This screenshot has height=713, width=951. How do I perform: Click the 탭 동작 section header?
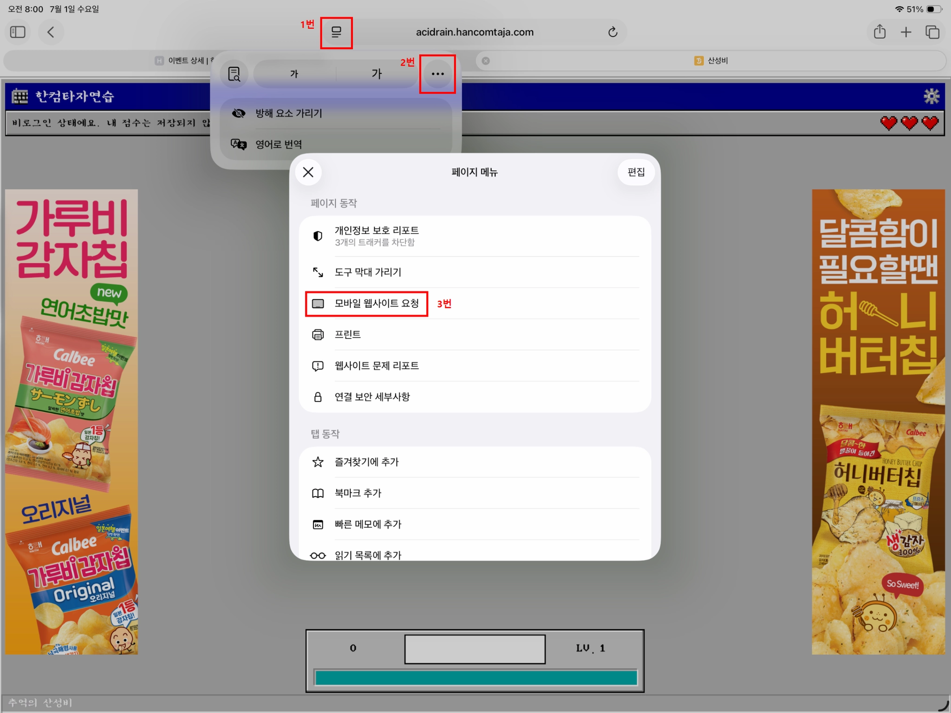point(325,434)
